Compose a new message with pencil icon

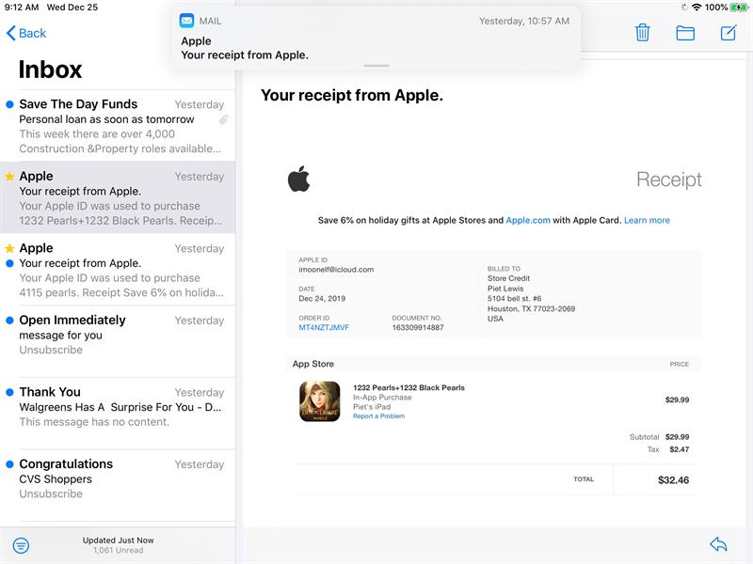coord(728,33)
